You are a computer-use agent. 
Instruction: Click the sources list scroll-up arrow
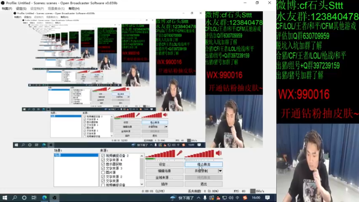142,156
